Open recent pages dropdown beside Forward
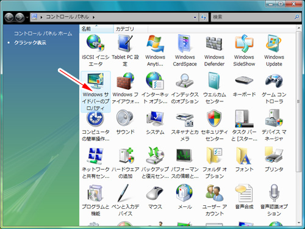The image size is (305, 229). [27, 18]
